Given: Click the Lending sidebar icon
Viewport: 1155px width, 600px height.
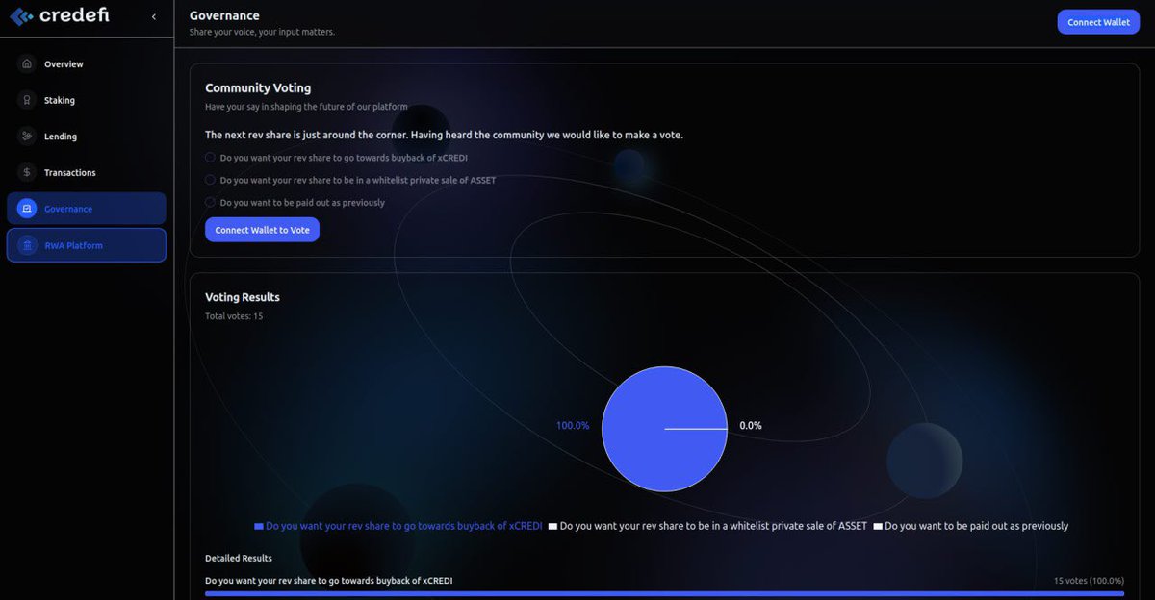Looking at the screenshot, I should (x=27, y=137).
